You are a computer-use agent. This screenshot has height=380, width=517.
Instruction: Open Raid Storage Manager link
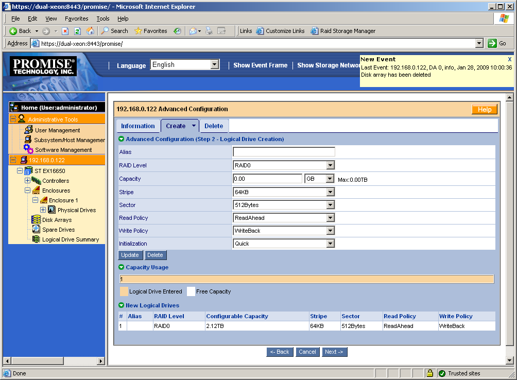[343, 31]
